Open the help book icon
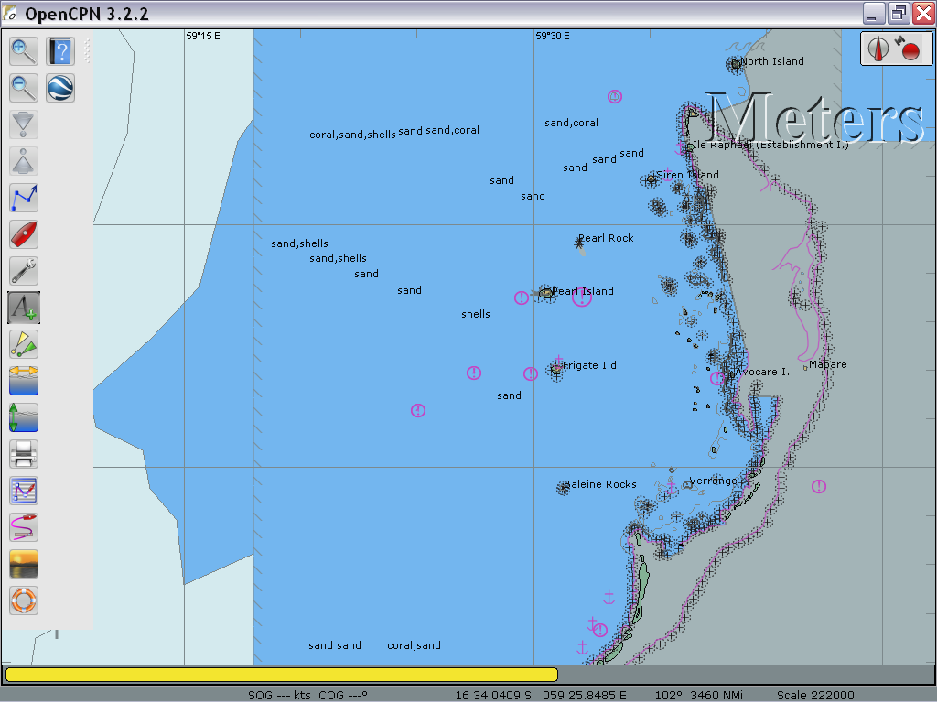 pyautogui.click(x=60, y=51)
